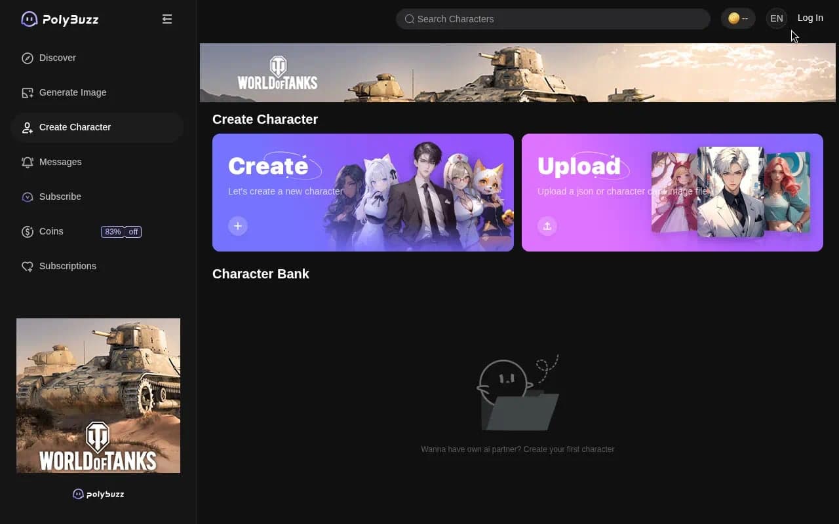Click the Create Character person icon

point(28,127)
